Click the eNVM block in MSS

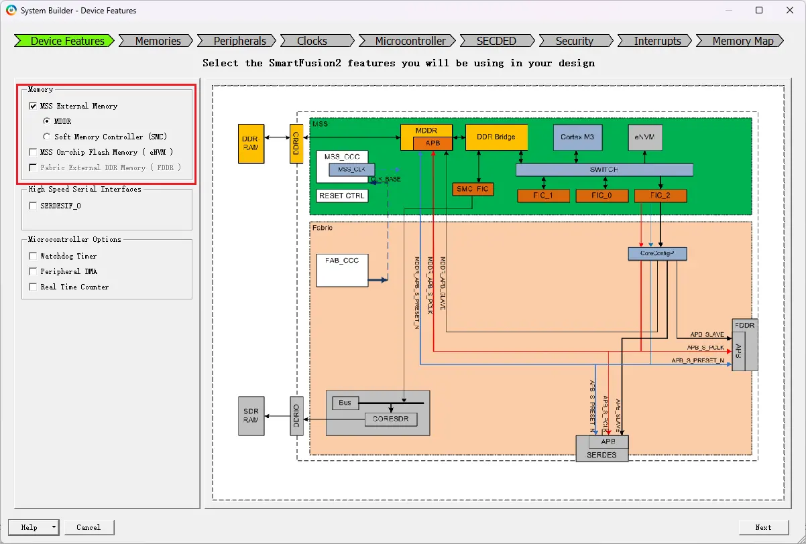tap(645, 137)
